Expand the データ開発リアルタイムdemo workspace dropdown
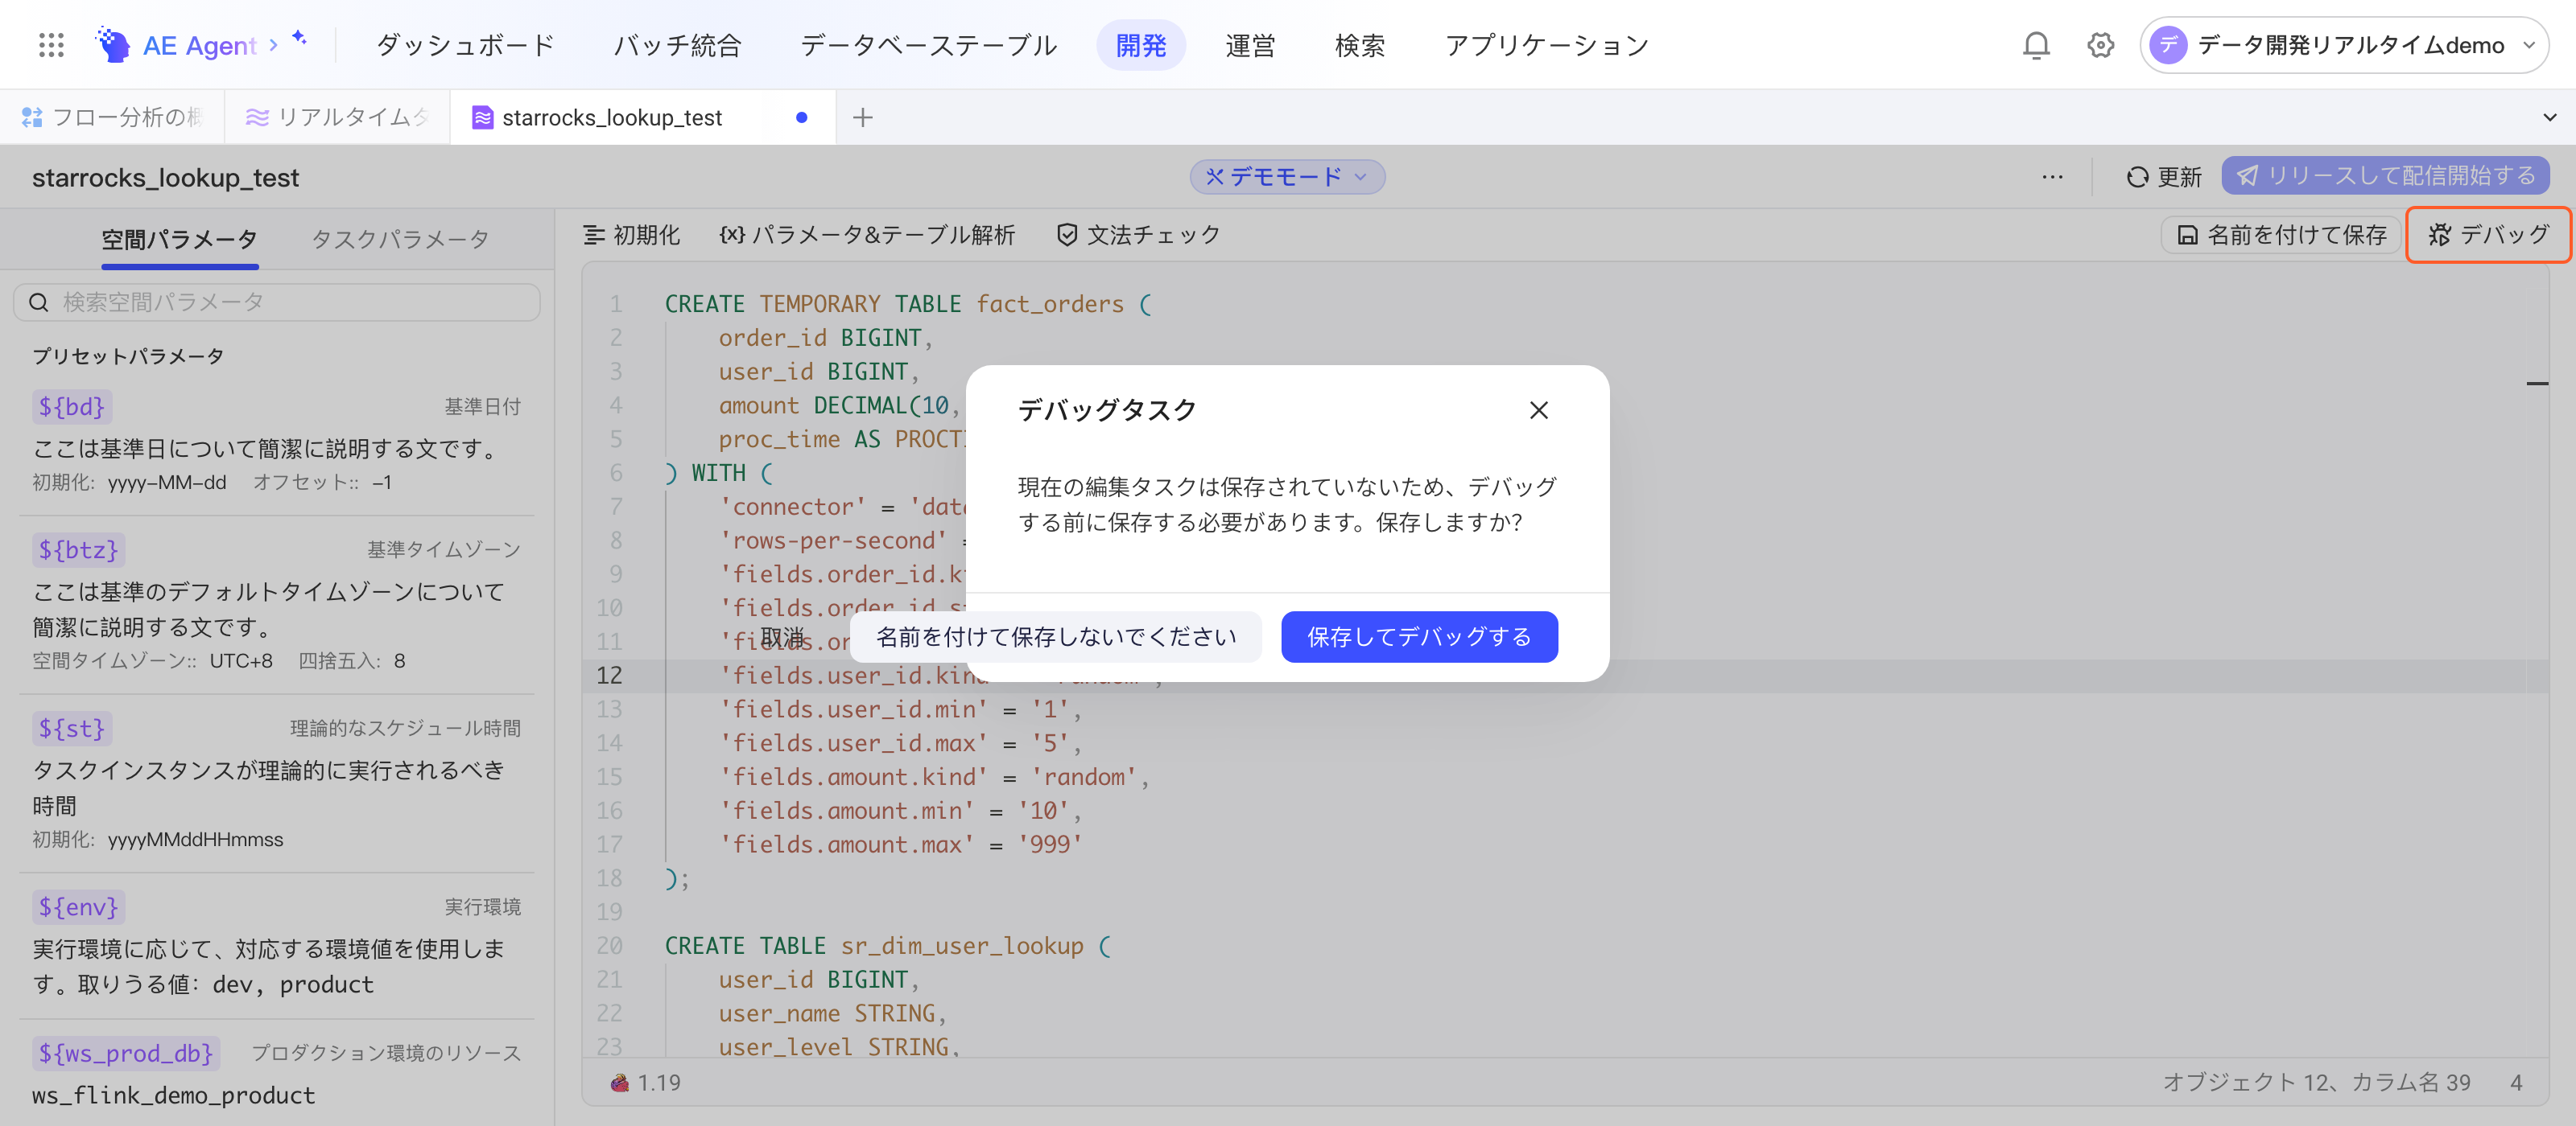The width and height of the screenshot is (2576, 1126). [x=2530, y=45]
